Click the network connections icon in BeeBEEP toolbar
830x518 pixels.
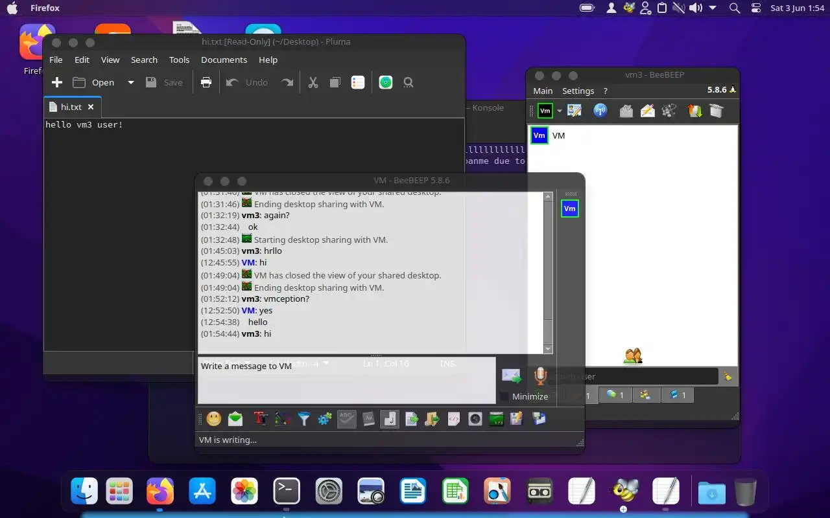[x=669, y=111]
